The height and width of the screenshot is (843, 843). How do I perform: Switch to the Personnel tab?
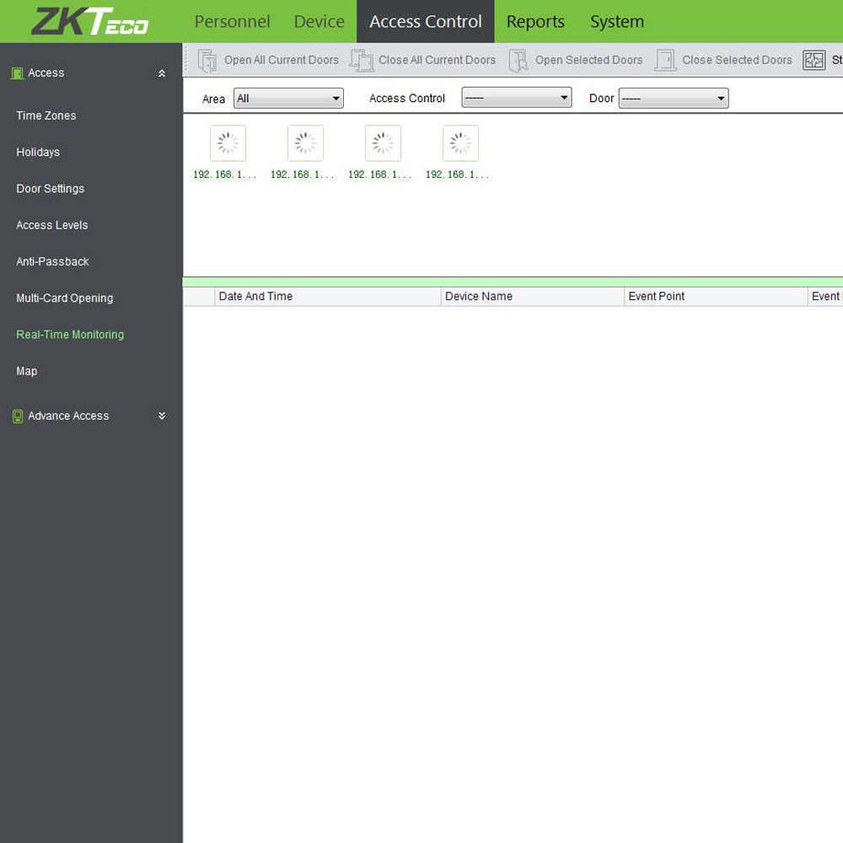(232, 22)
